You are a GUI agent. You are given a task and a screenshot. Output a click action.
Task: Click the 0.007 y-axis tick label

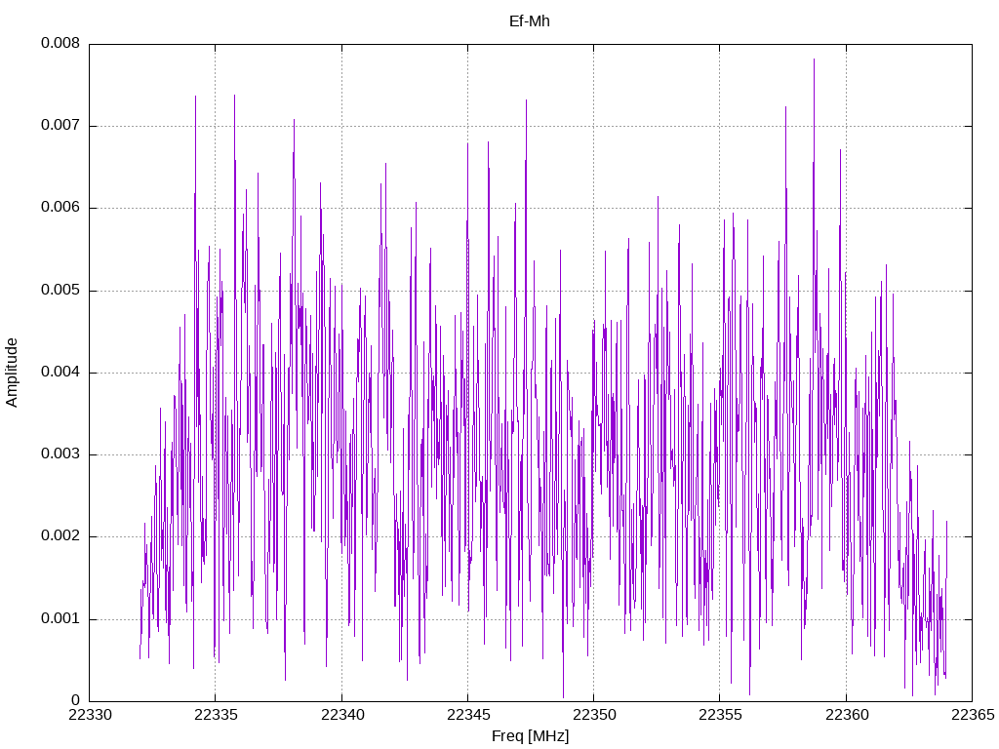coord(60,126)
